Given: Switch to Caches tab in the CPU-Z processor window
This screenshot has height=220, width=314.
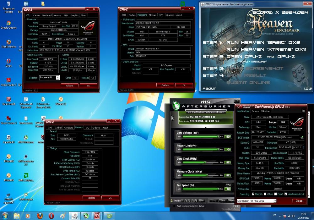Looking at the screenshot, I should [36, 15].
